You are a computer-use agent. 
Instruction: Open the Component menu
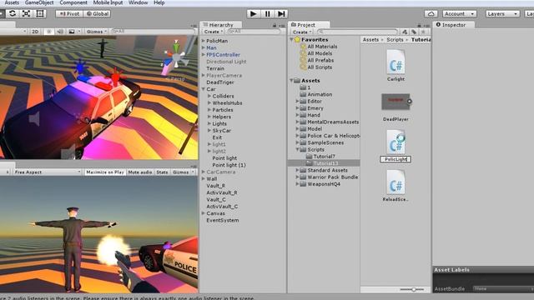click(x=73, y=2)
